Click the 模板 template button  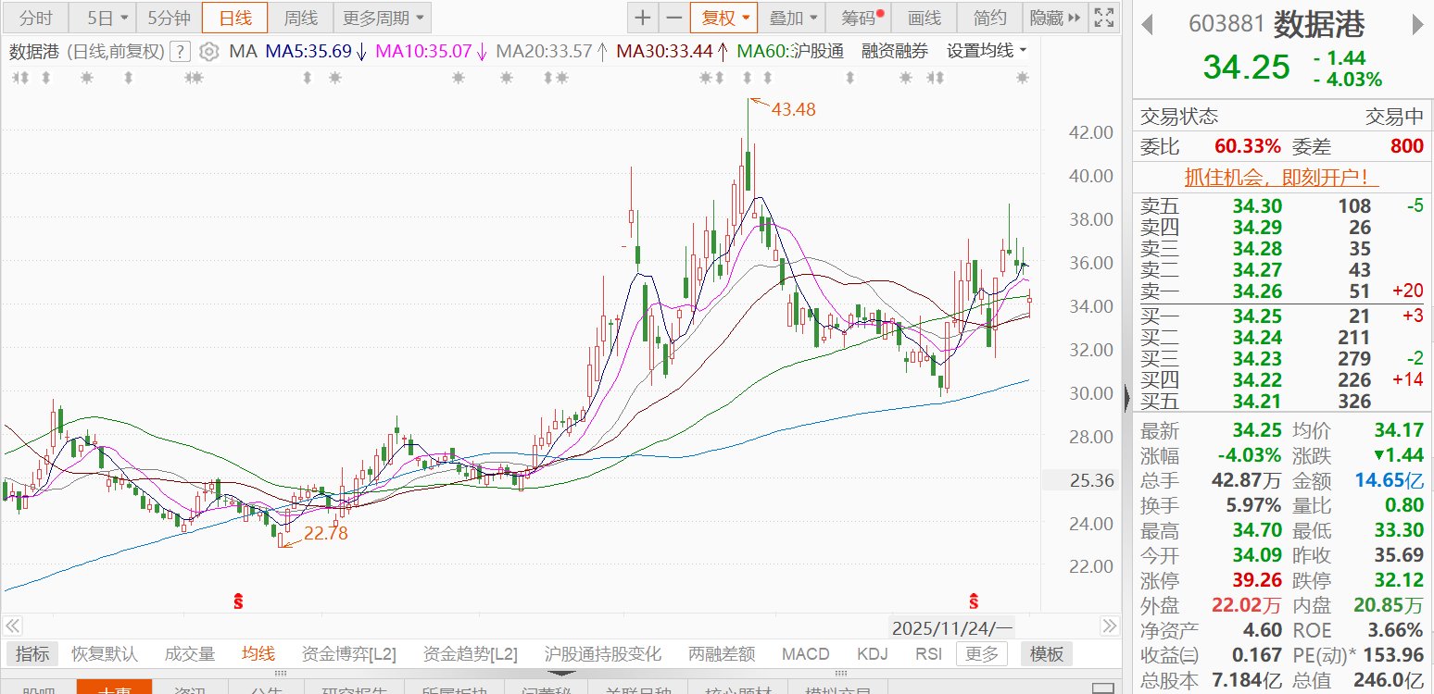click(1046, 654)
